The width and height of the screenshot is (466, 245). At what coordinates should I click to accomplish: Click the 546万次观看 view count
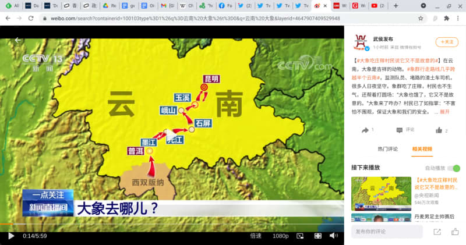tap(426, 203)
